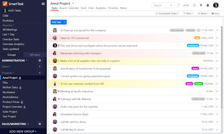Expand the Reports section

(8, 25)
